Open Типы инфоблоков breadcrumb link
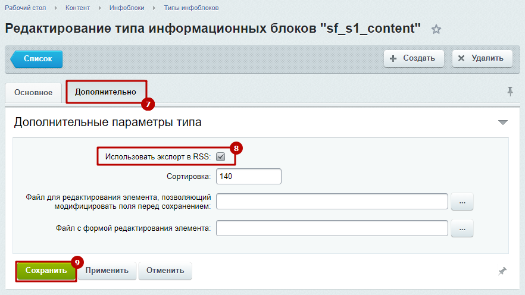The image size is (525, 295). [191, 8]
